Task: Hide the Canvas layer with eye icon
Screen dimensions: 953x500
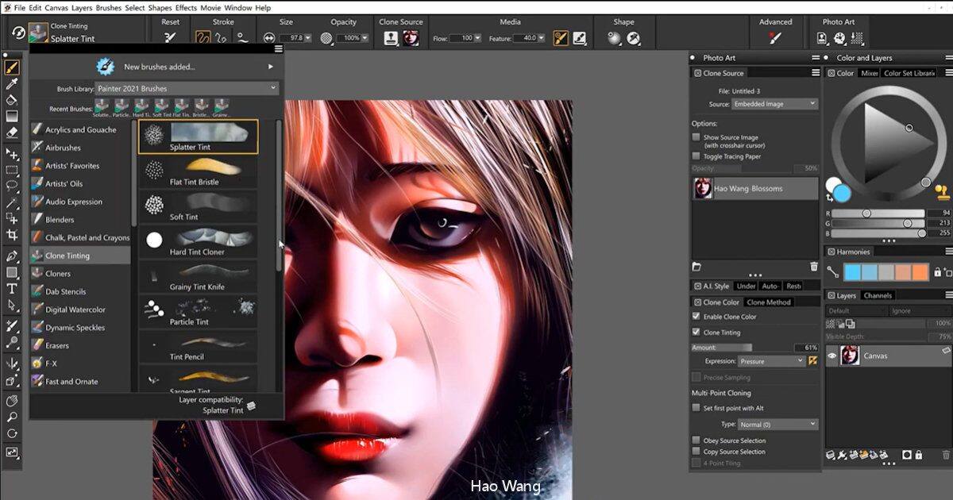Action: pyautogui.click(x=831, y=356)
